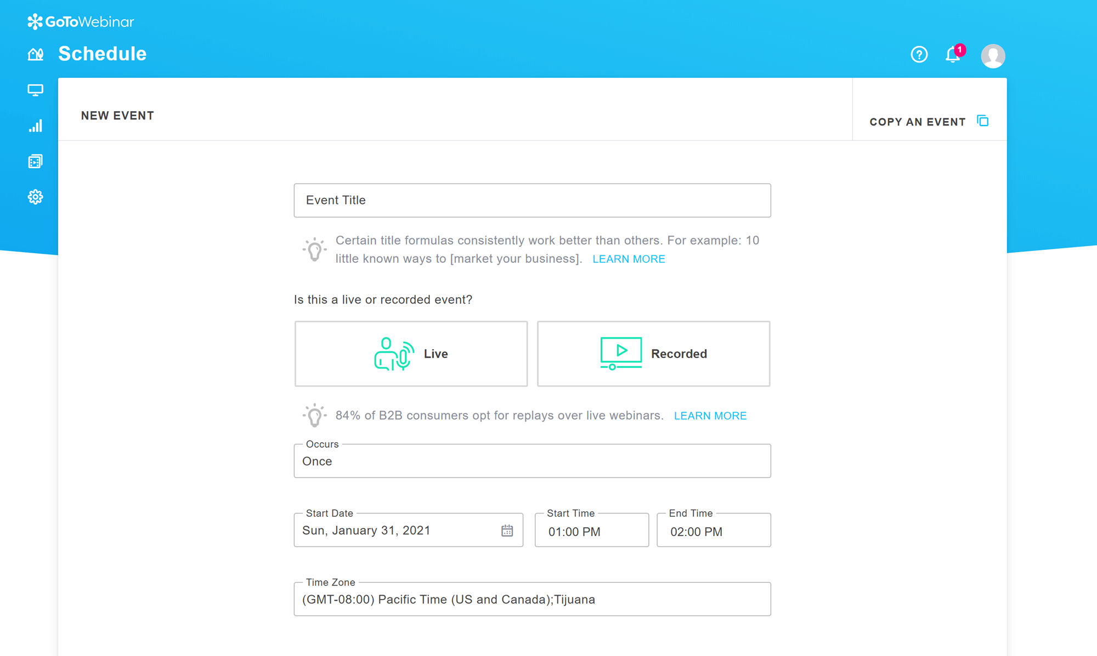Viewport: 1097px width, 656px height.
Task: Select the New Event tab
Action: point(117,115)
